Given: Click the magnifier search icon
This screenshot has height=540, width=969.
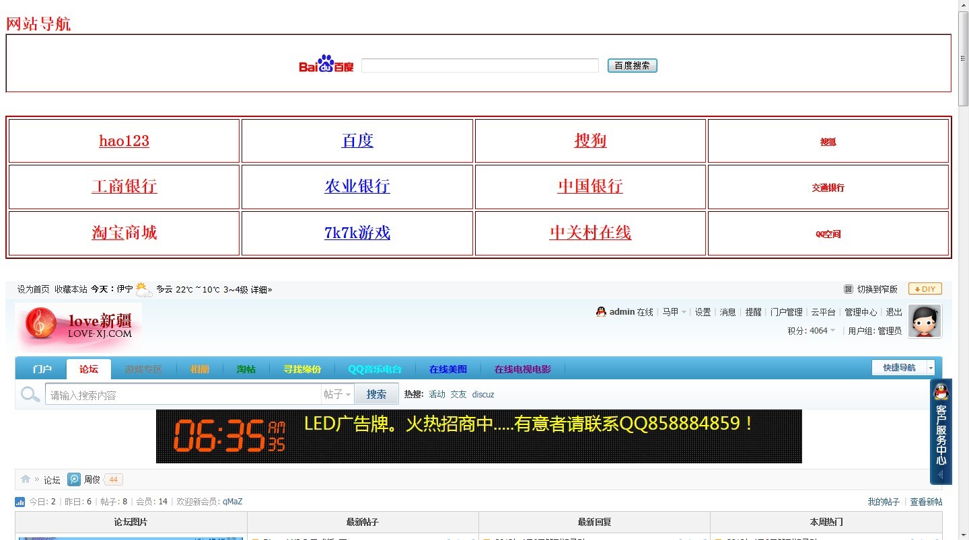Looking at the screenshot, I should [x=30, y=394].
